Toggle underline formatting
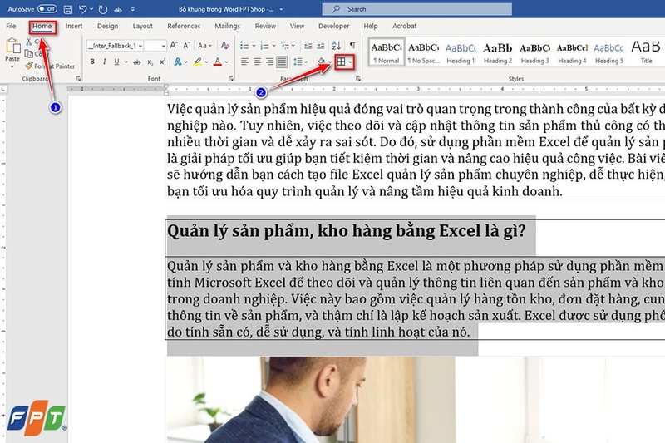The width and height of the screenshot is (665, 443). point(116,62)
